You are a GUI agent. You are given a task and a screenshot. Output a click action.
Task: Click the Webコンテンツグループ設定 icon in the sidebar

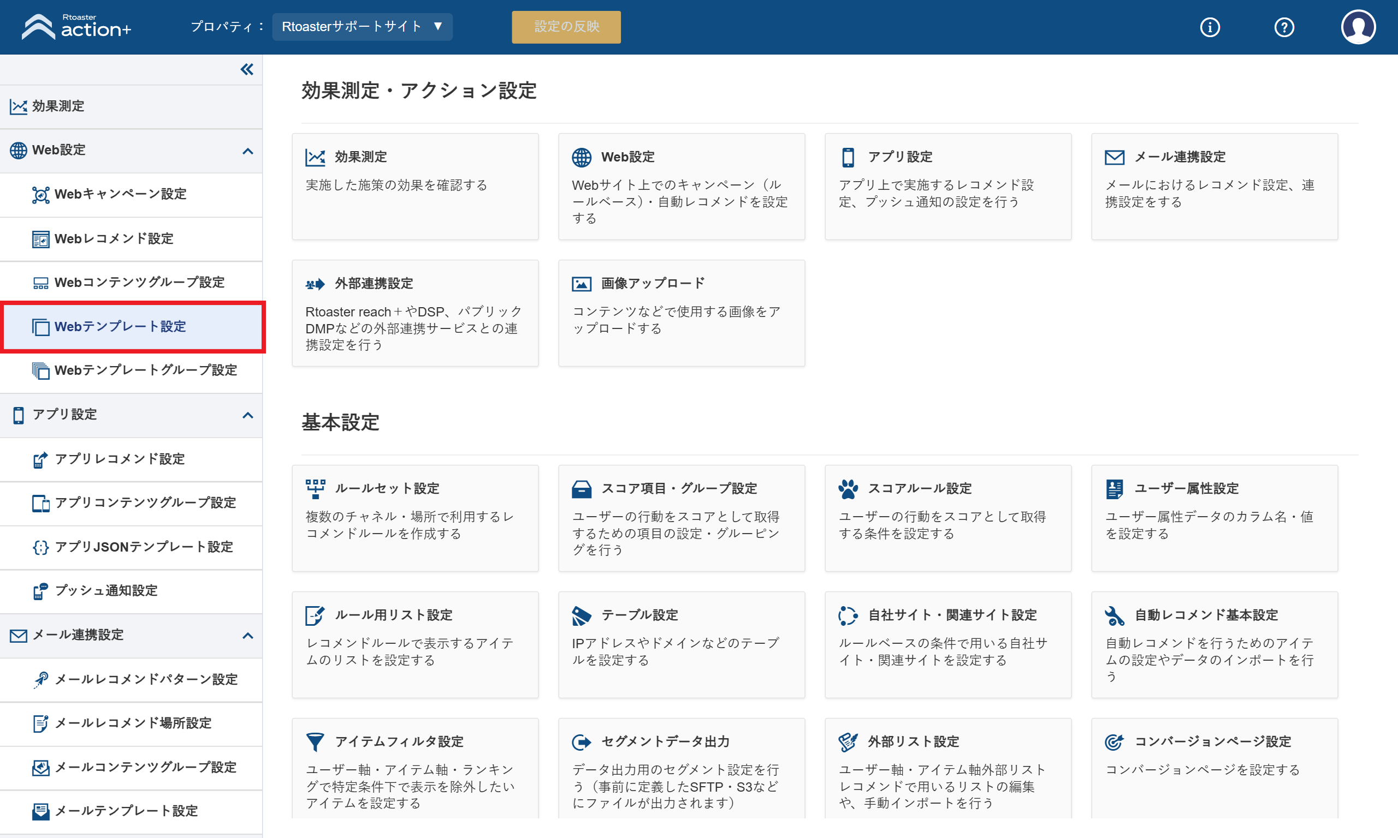pyautogui.click(x=41, y=283)
